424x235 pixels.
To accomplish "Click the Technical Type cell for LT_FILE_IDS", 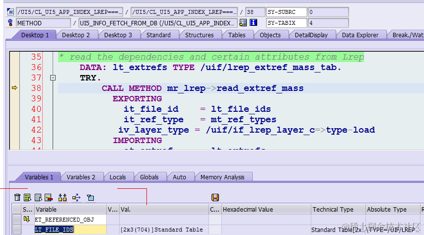I will click(x=338, y=230).
